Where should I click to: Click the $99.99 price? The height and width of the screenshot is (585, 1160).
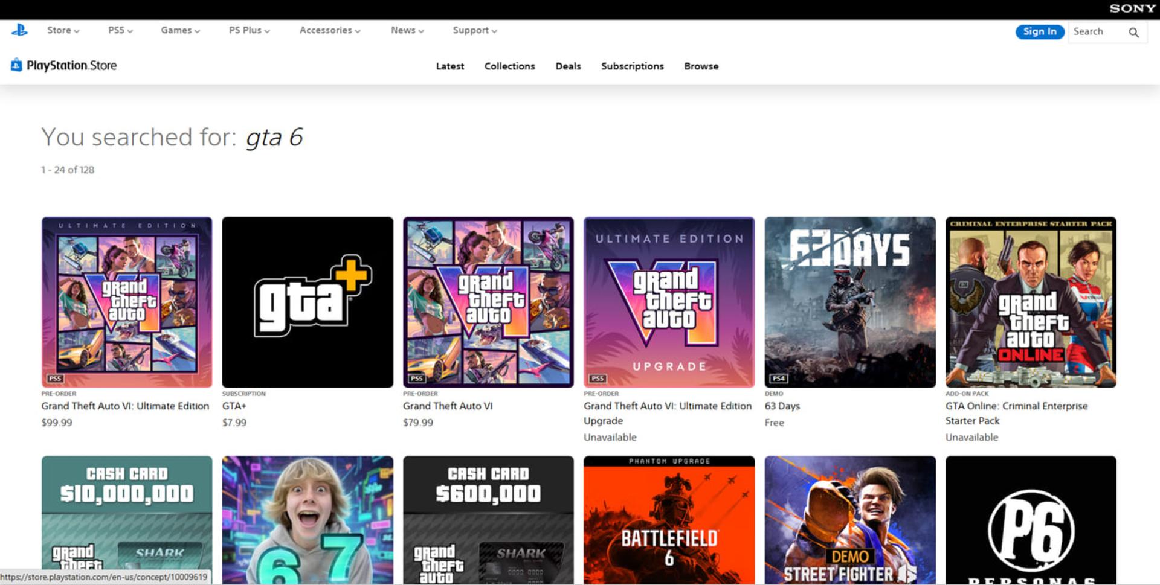pos(57,423)
